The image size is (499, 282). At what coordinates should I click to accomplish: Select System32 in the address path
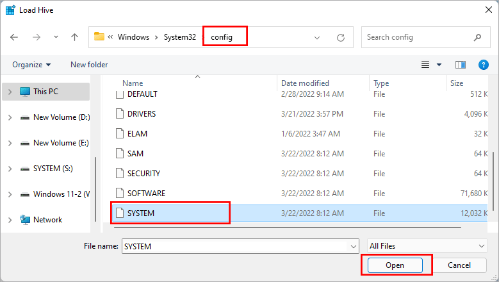pyautogui.click(x=180, y=37)
